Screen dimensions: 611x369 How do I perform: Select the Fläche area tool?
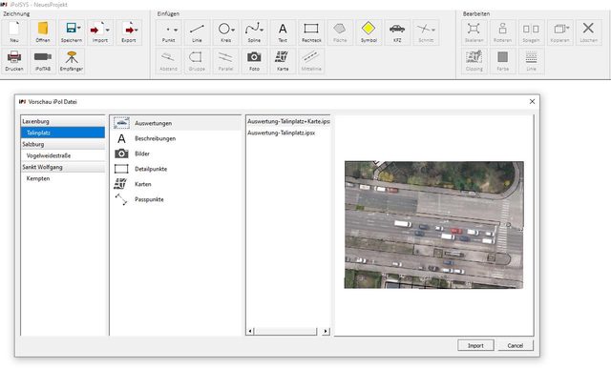pos(340,31)
